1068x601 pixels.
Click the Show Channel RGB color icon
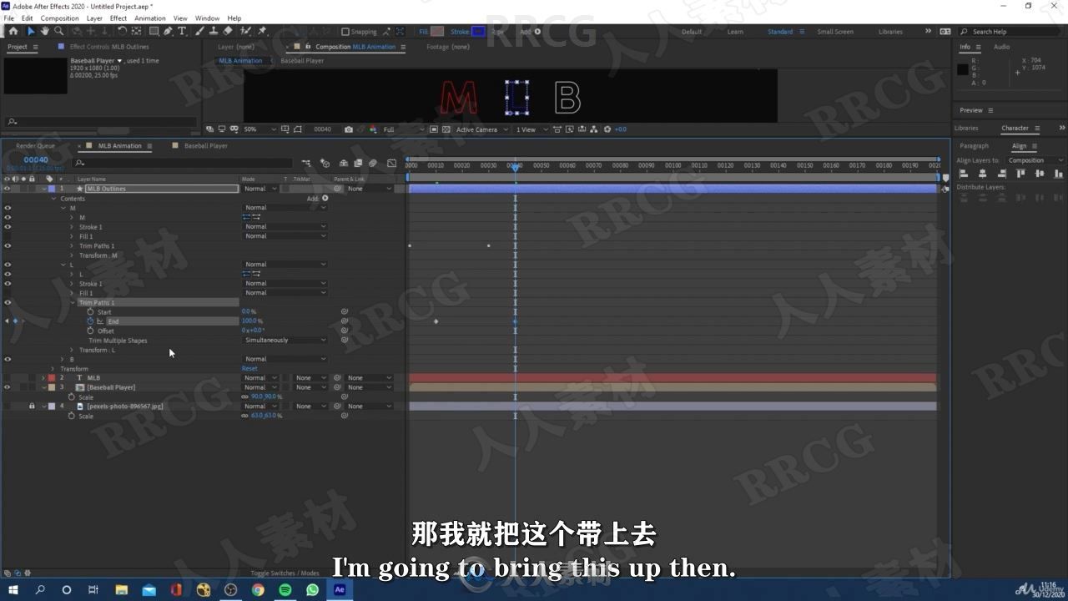click(372, 129)
